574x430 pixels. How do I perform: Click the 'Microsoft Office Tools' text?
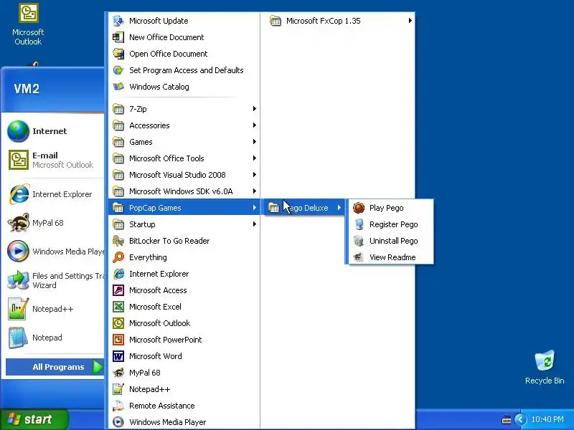[166, 158]
